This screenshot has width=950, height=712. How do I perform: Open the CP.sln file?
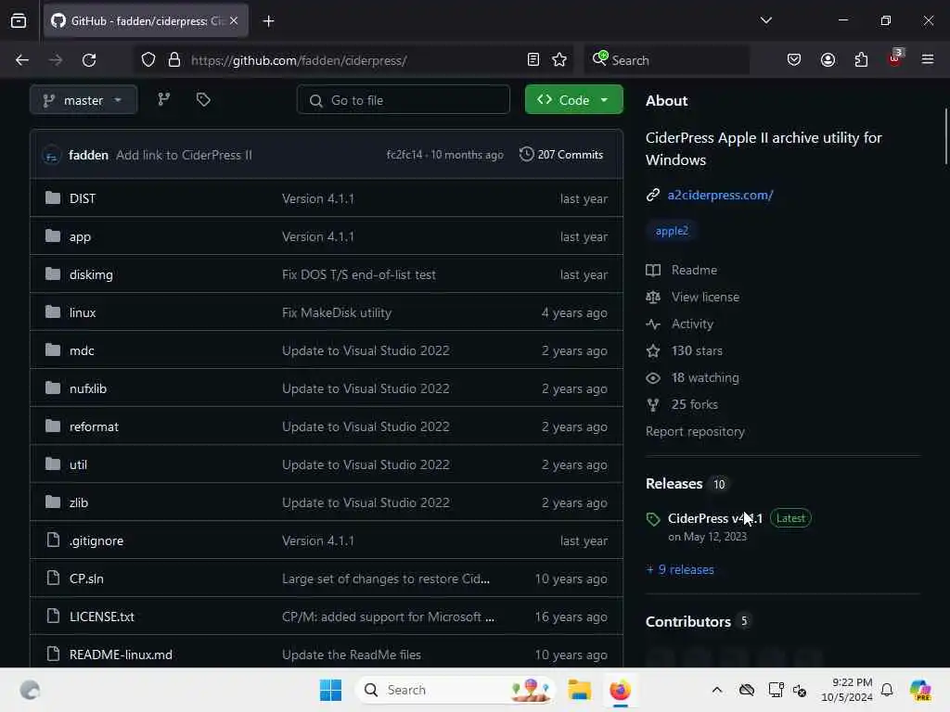[x=86, y=578]
